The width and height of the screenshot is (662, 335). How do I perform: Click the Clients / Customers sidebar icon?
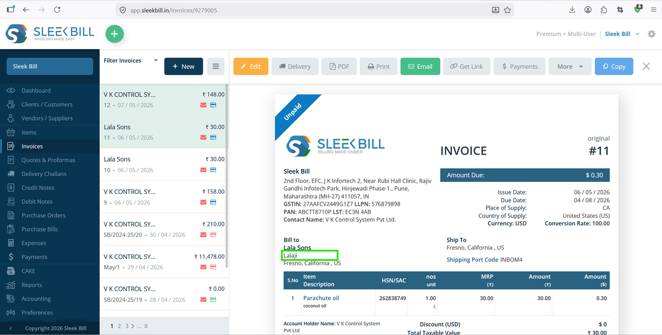pos(11,104)
